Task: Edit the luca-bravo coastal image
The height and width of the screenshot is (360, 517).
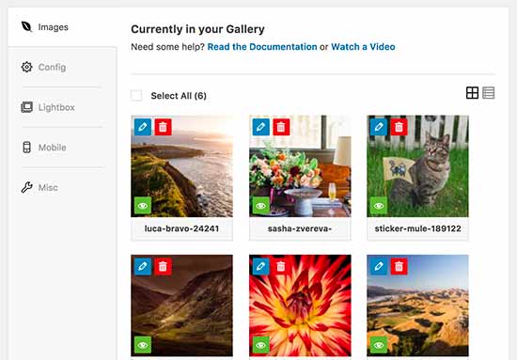Action: 143,127
